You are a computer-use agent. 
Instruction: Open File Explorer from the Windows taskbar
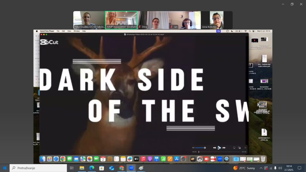pos(82,168)
